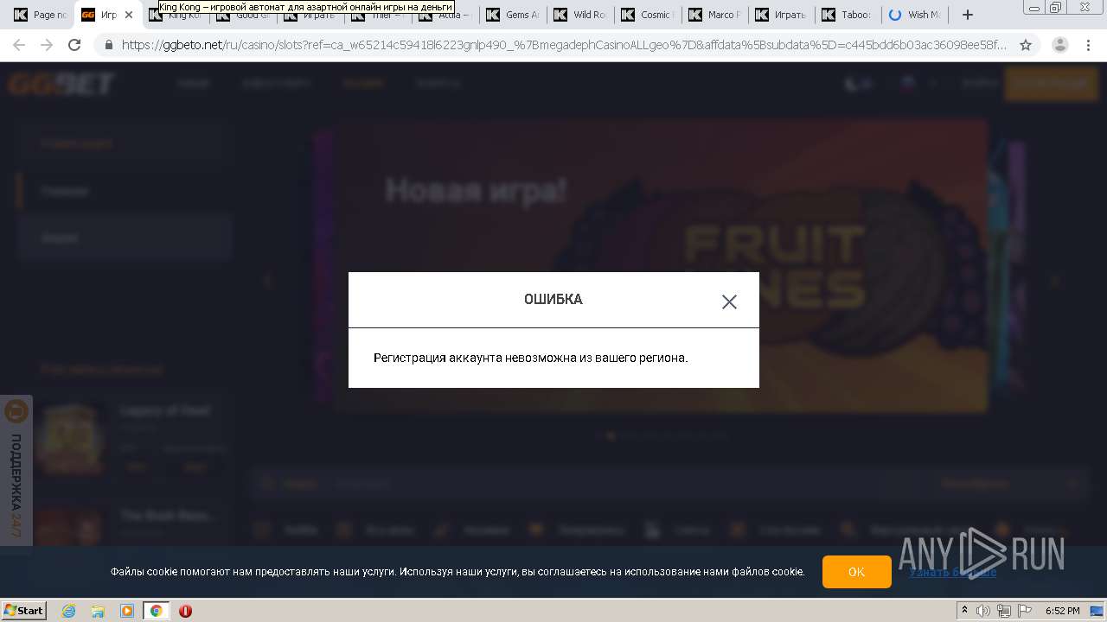Close the ОШИБКА error dialog
This screenshot has height=622, width=1107.
[729, 301]
